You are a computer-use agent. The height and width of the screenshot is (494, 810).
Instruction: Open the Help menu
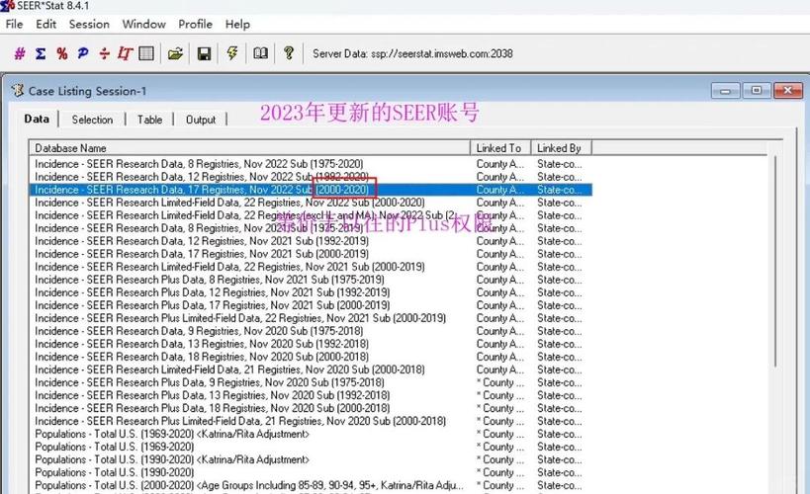coord(237,25)
